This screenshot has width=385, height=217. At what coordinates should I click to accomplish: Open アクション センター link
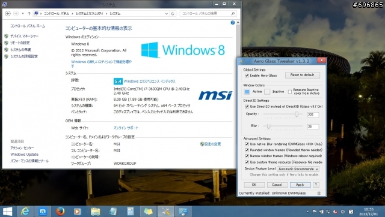pos(22,148)
